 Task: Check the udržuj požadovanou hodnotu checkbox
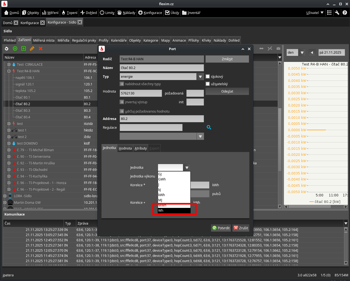click(x=122, y=111)
